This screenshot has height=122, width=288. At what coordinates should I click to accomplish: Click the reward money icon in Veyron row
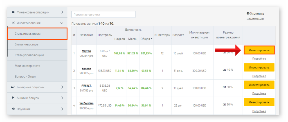[x=224, y=52]
